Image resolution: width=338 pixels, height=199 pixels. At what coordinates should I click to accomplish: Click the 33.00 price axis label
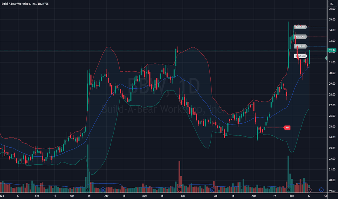coord(332,41)
